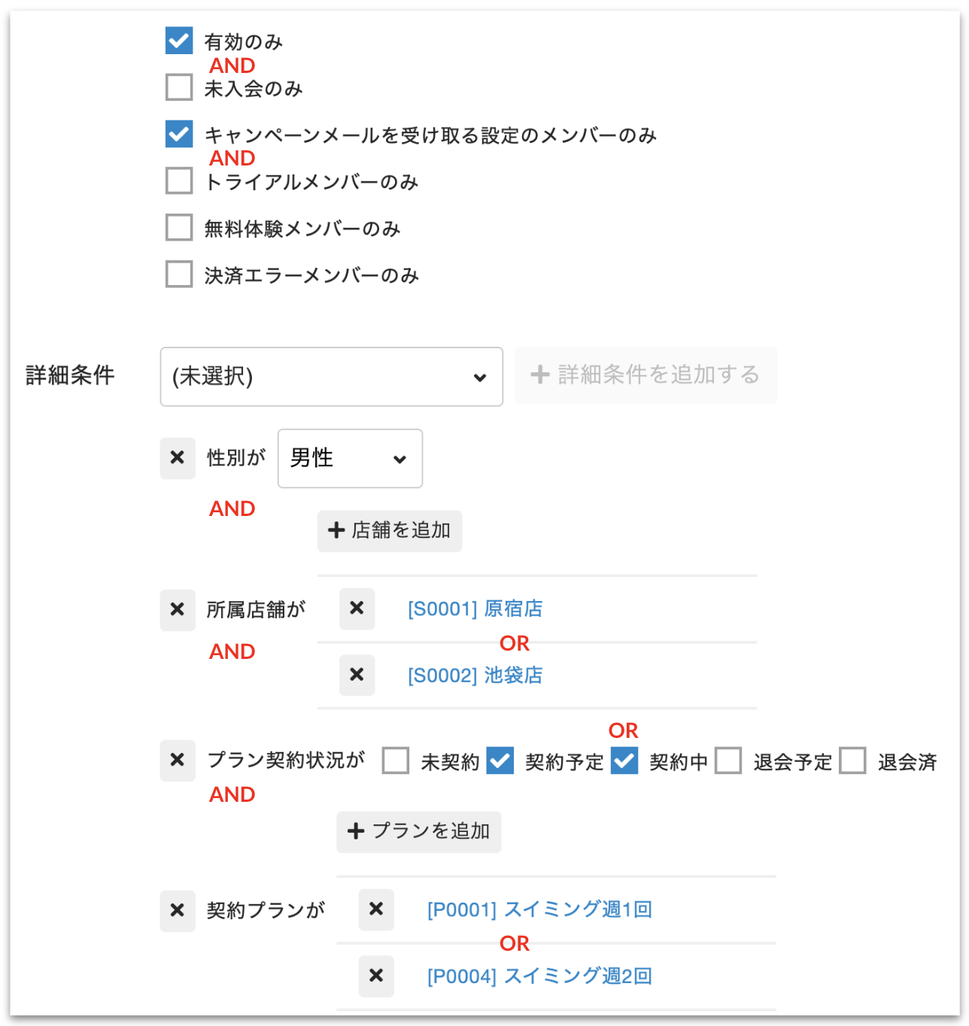Delete [S0001] 原宿店 from the store list

[x=357, y=609]
